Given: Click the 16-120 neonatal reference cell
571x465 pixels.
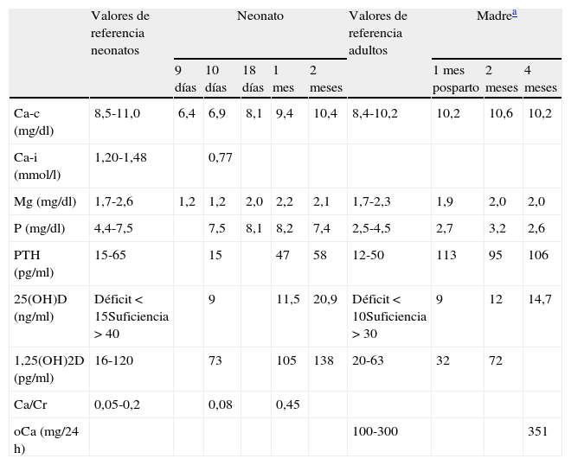Looking at the screenshot, I should pos(114,362).
